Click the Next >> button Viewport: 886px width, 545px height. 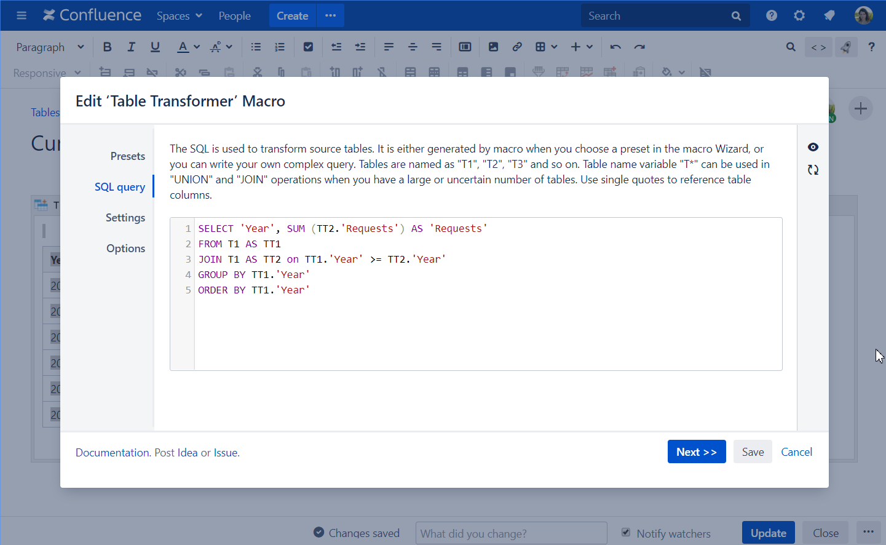[696, 452]
